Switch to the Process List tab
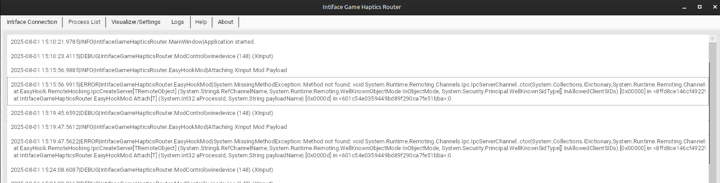 point(84,22)
